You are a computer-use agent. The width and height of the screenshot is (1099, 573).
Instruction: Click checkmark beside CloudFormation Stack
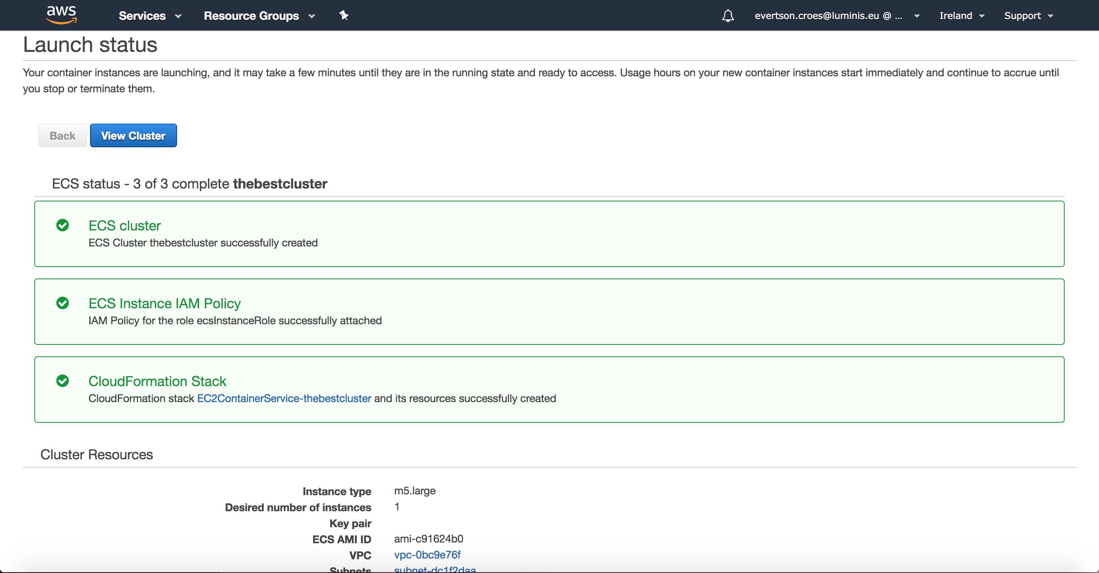coord(63,381)
